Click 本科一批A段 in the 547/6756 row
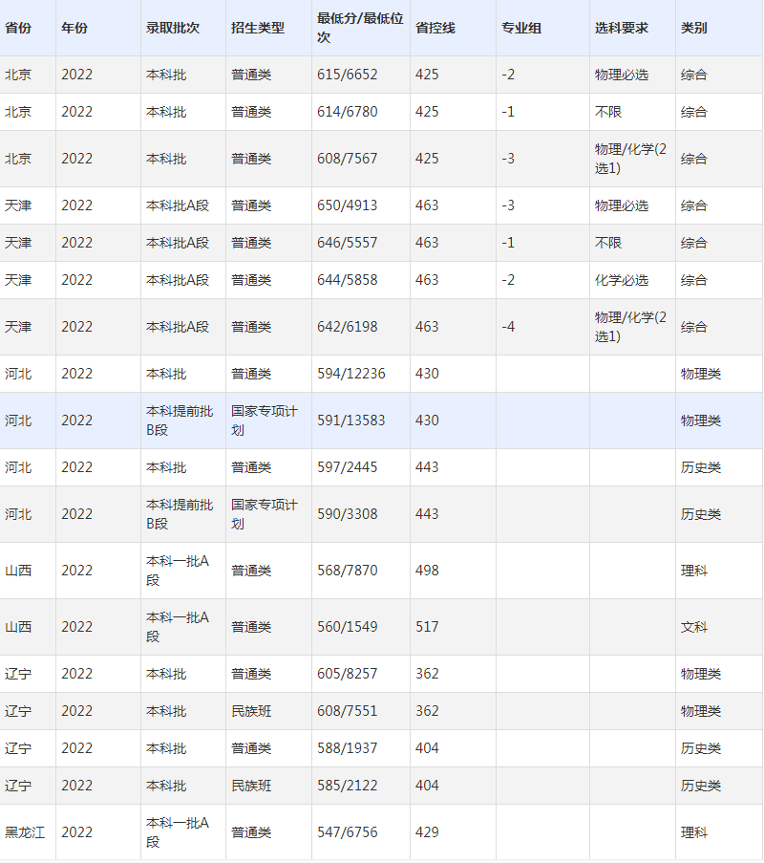 pos(178,832)
